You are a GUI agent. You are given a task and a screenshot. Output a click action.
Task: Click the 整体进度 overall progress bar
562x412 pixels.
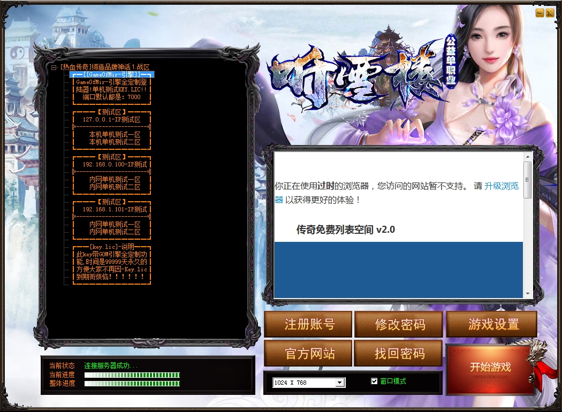click(x=132, y=383)
